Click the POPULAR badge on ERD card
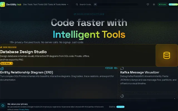The image size is (178, 111). click(109, 68)
